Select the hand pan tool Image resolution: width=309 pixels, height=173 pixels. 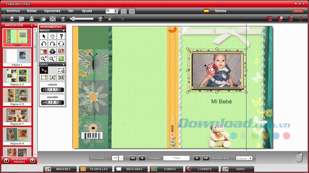(x=53, y=37)
